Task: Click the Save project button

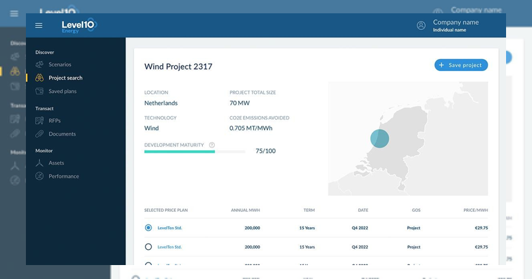Action: (461, 65)
